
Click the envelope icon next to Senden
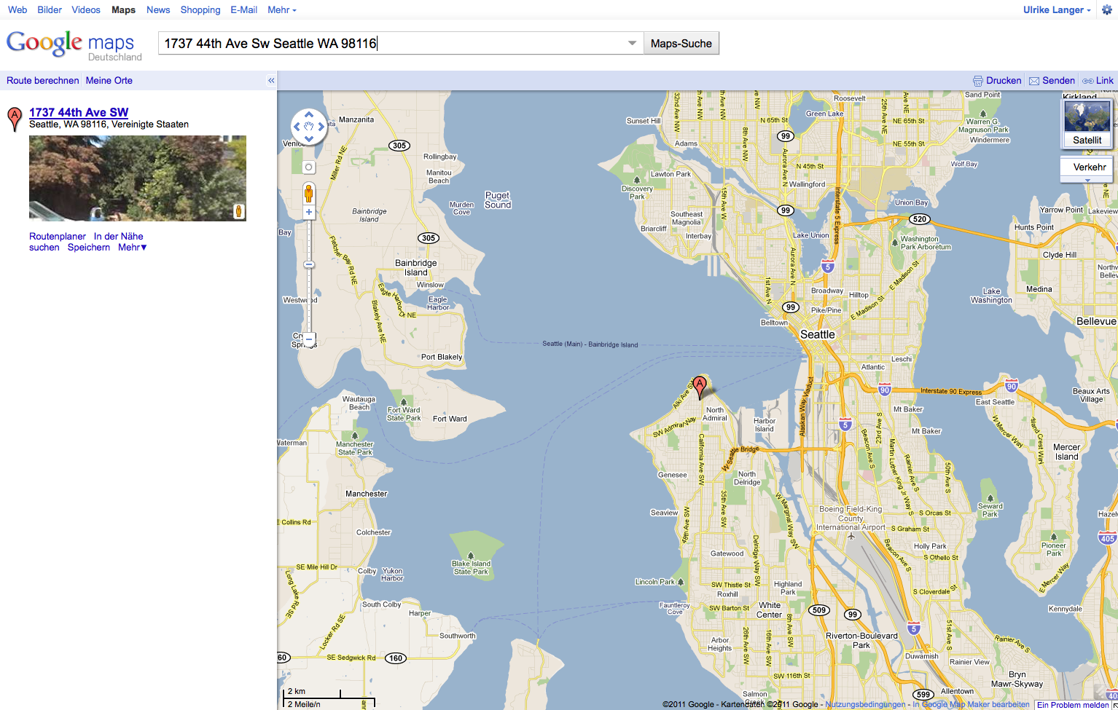pos(1033,81)
